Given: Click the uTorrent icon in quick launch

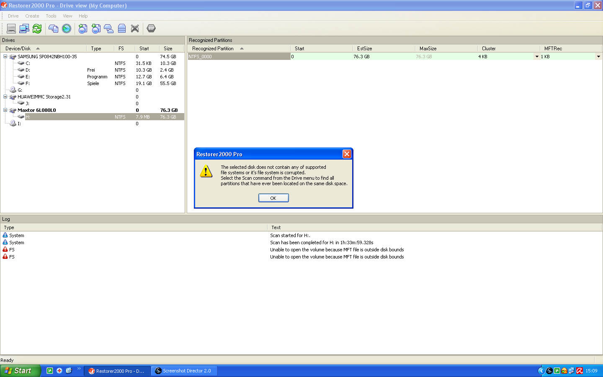Looking at the screenshot, I should click(x=50, y=371).
